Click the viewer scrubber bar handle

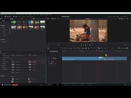tap(91, 43)
